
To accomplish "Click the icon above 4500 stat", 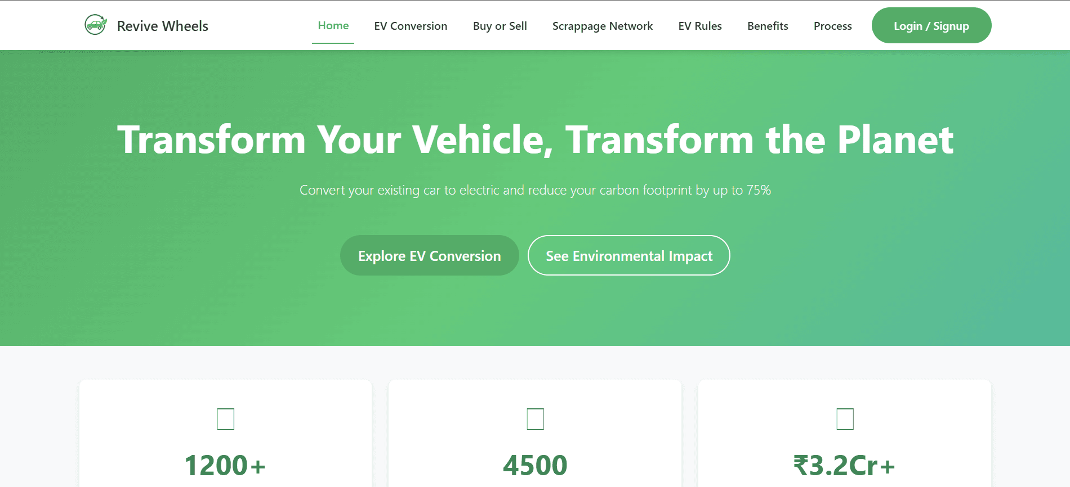I will 535,419.
